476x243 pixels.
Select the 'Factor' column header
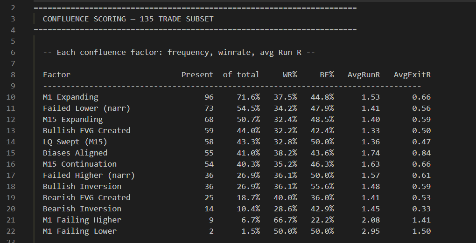[56, 75]
